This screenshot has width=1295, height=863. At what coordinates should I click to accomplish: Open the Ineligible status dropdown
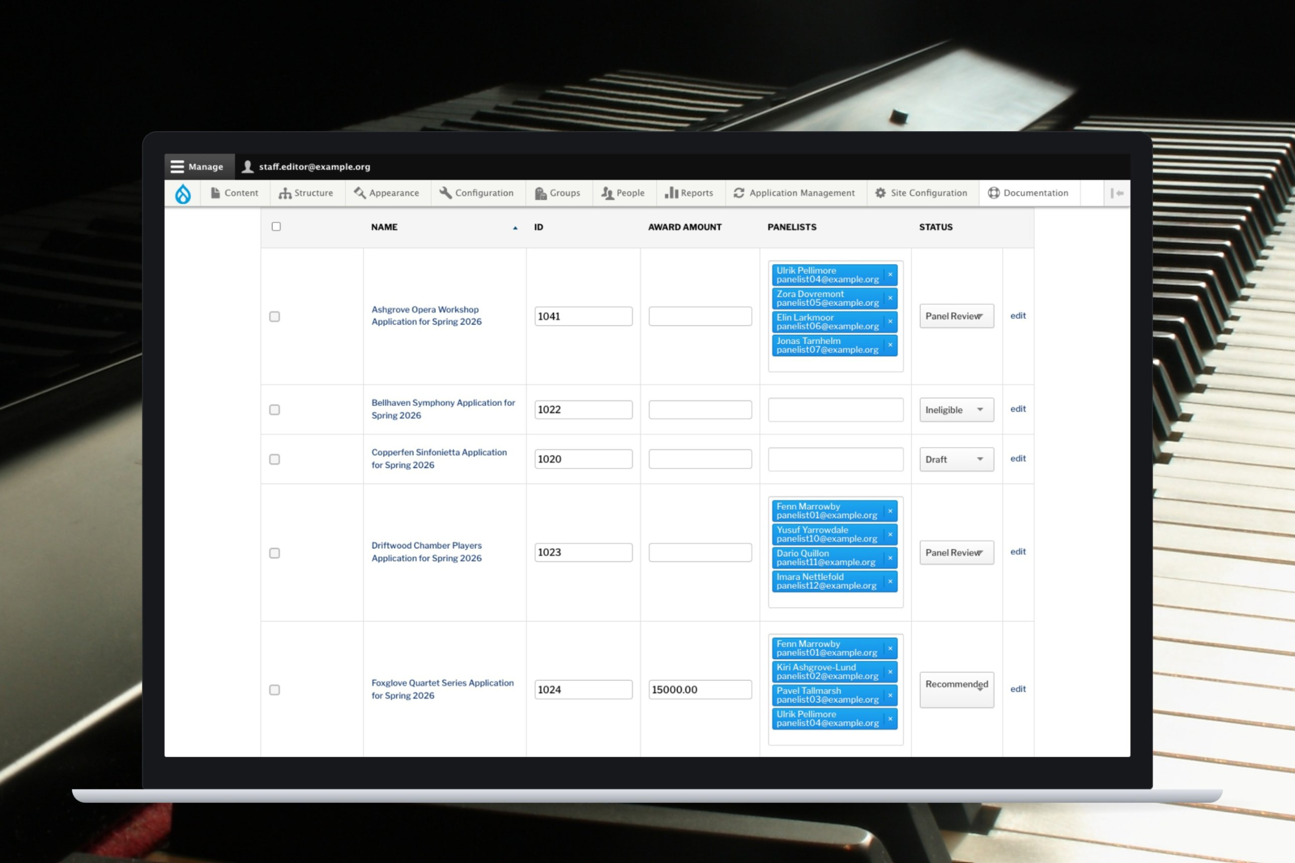pos(956,410)
